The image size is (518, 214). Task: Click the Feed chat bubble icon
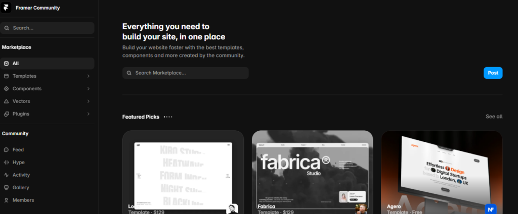click(x=6, y=150)
